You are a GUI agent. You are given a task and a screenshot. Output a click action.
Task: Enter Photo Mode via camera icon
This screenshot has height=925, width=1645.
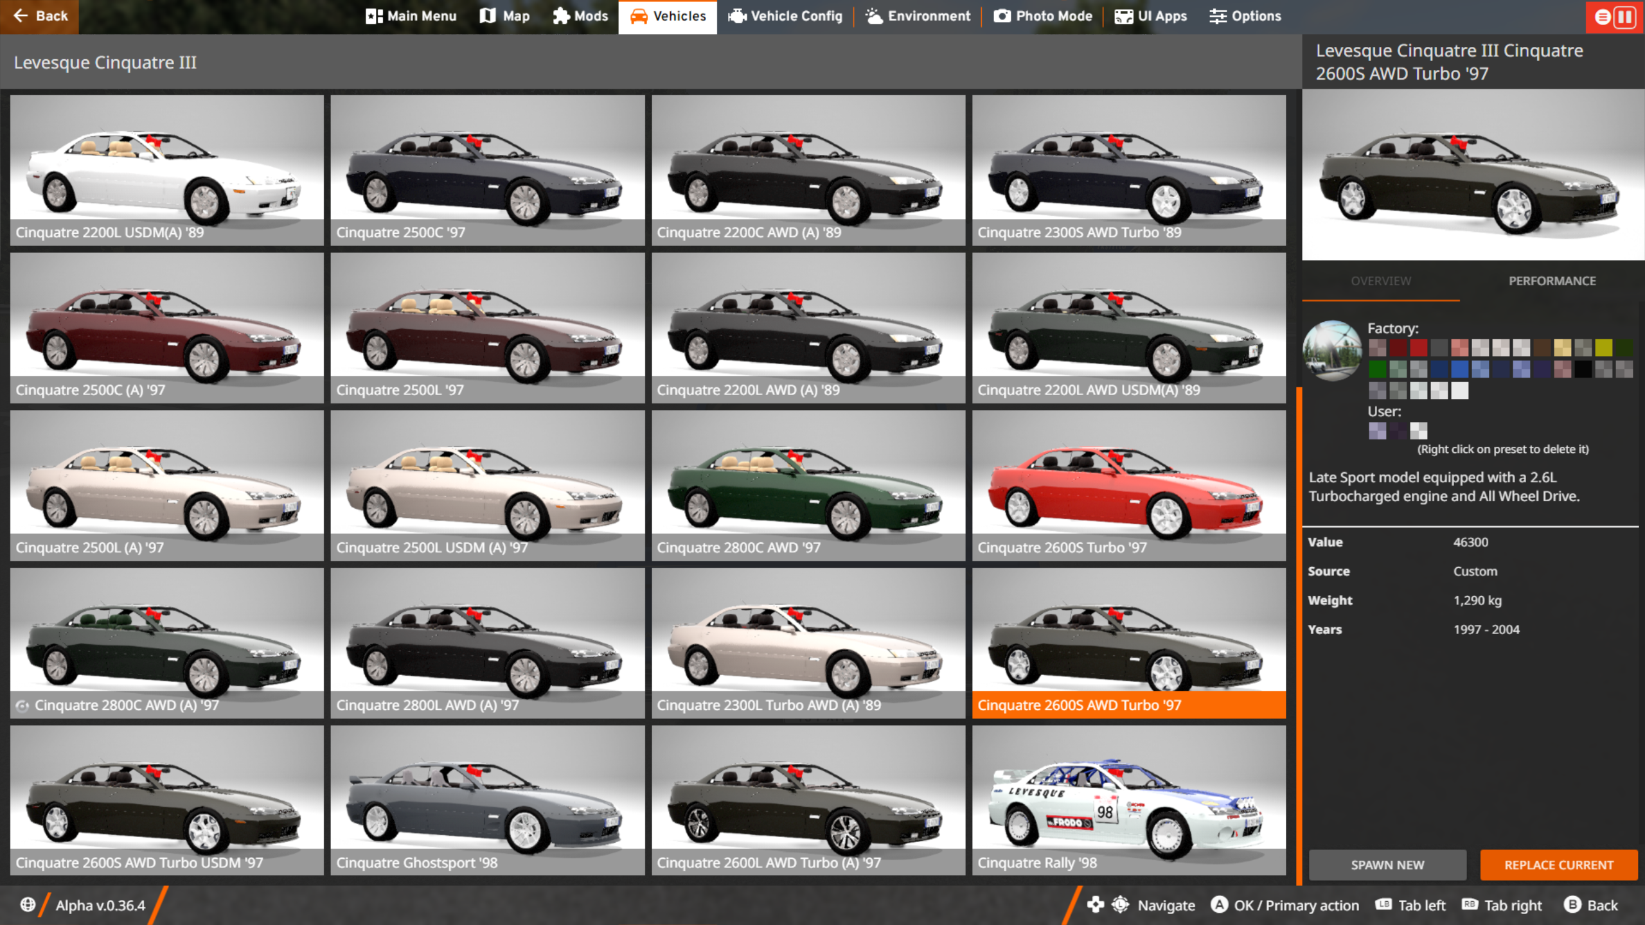[x=1042, y=16]
